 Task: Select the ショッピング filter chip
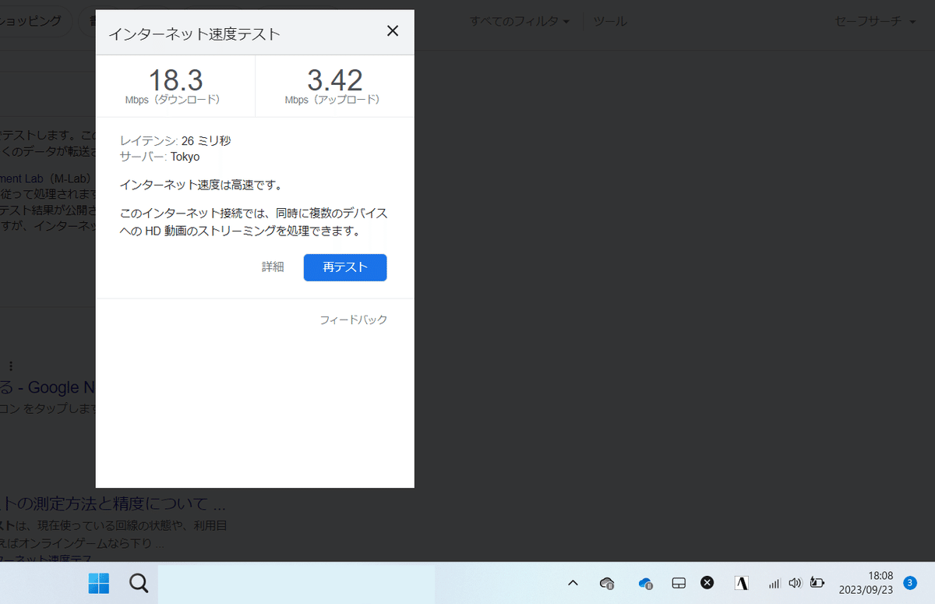(35, 21)
